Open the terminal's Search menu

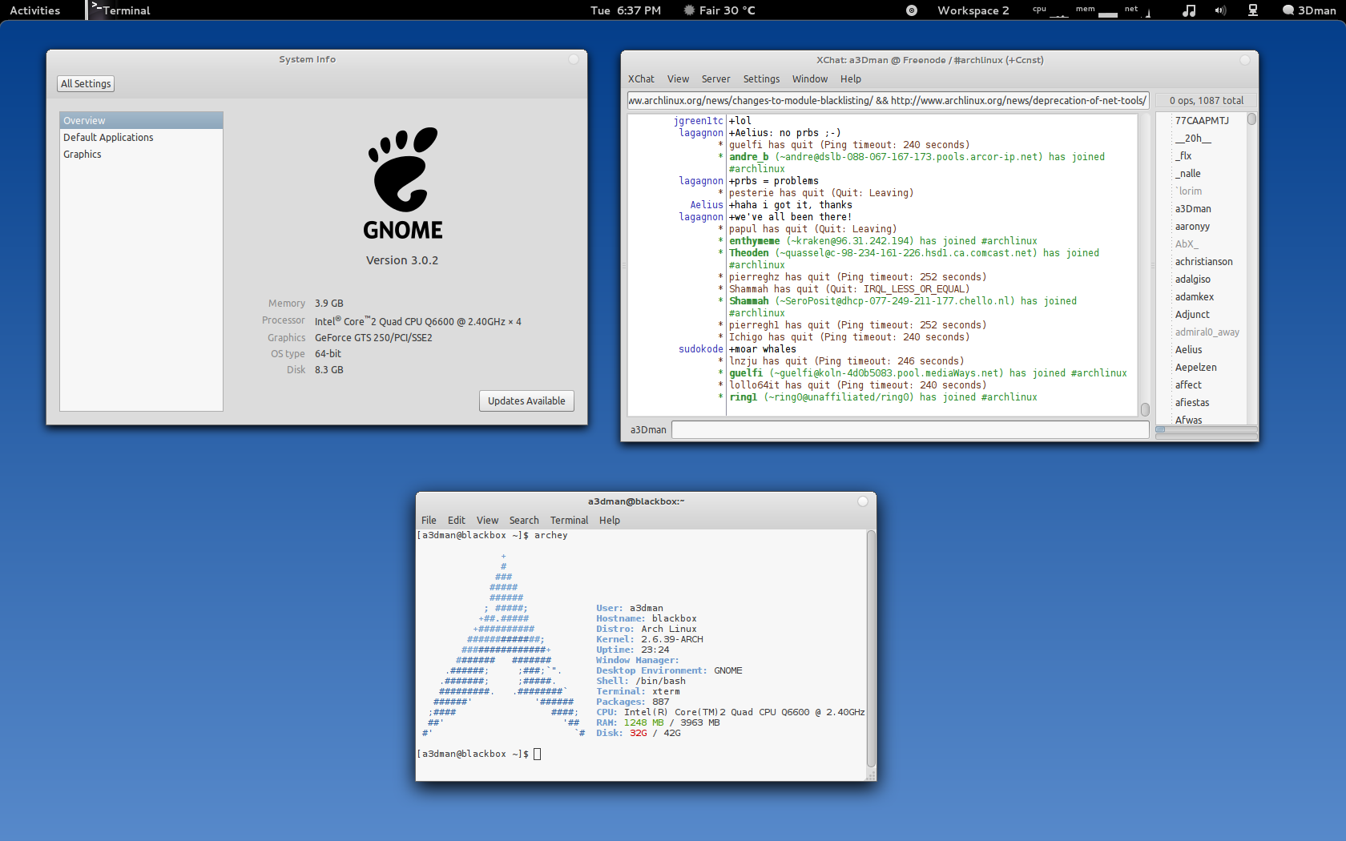(x=524, y=520)
